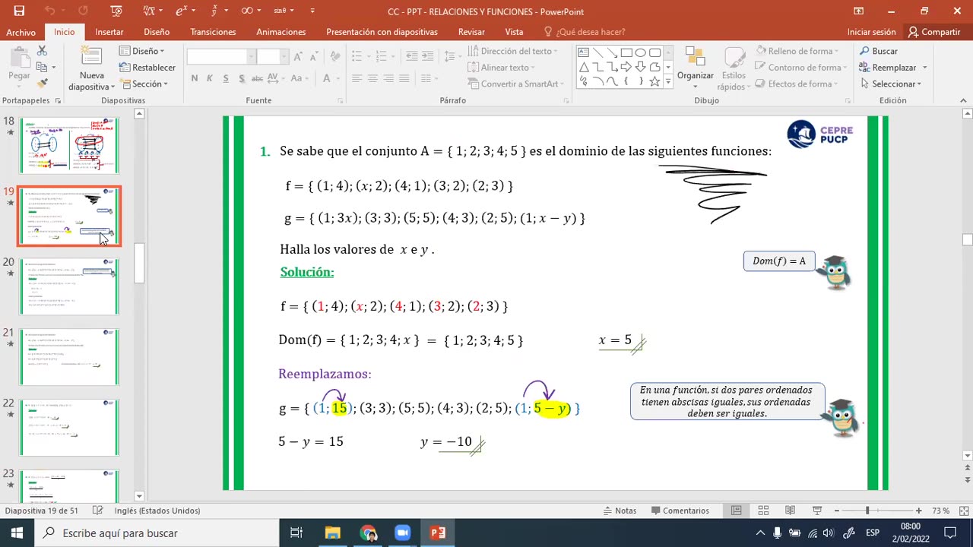Switch to reading view icon
This screenshot has width=973, height=547.
[790, 511]
